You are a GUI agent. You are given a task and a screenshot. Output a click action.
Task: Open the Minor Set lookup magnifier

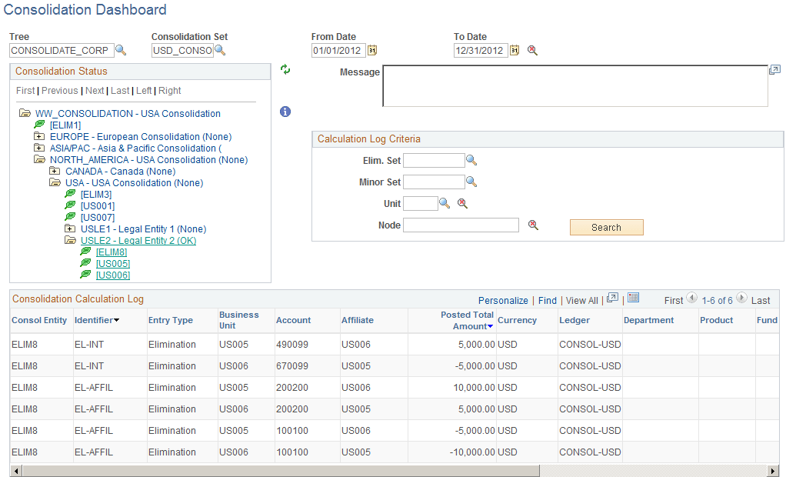click(471, 182)
